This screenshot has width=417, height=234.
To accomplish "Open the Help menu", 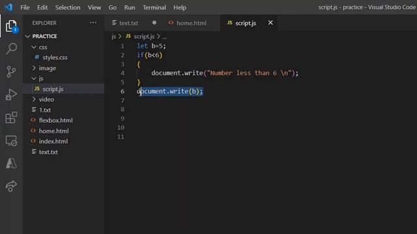I will tap(180, 7).
